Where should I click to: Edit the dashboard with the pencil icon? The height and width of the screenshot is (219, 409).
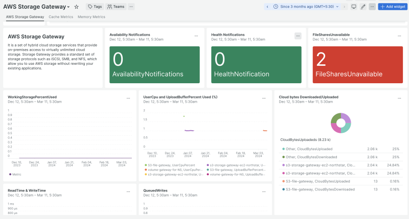(363, 7)
